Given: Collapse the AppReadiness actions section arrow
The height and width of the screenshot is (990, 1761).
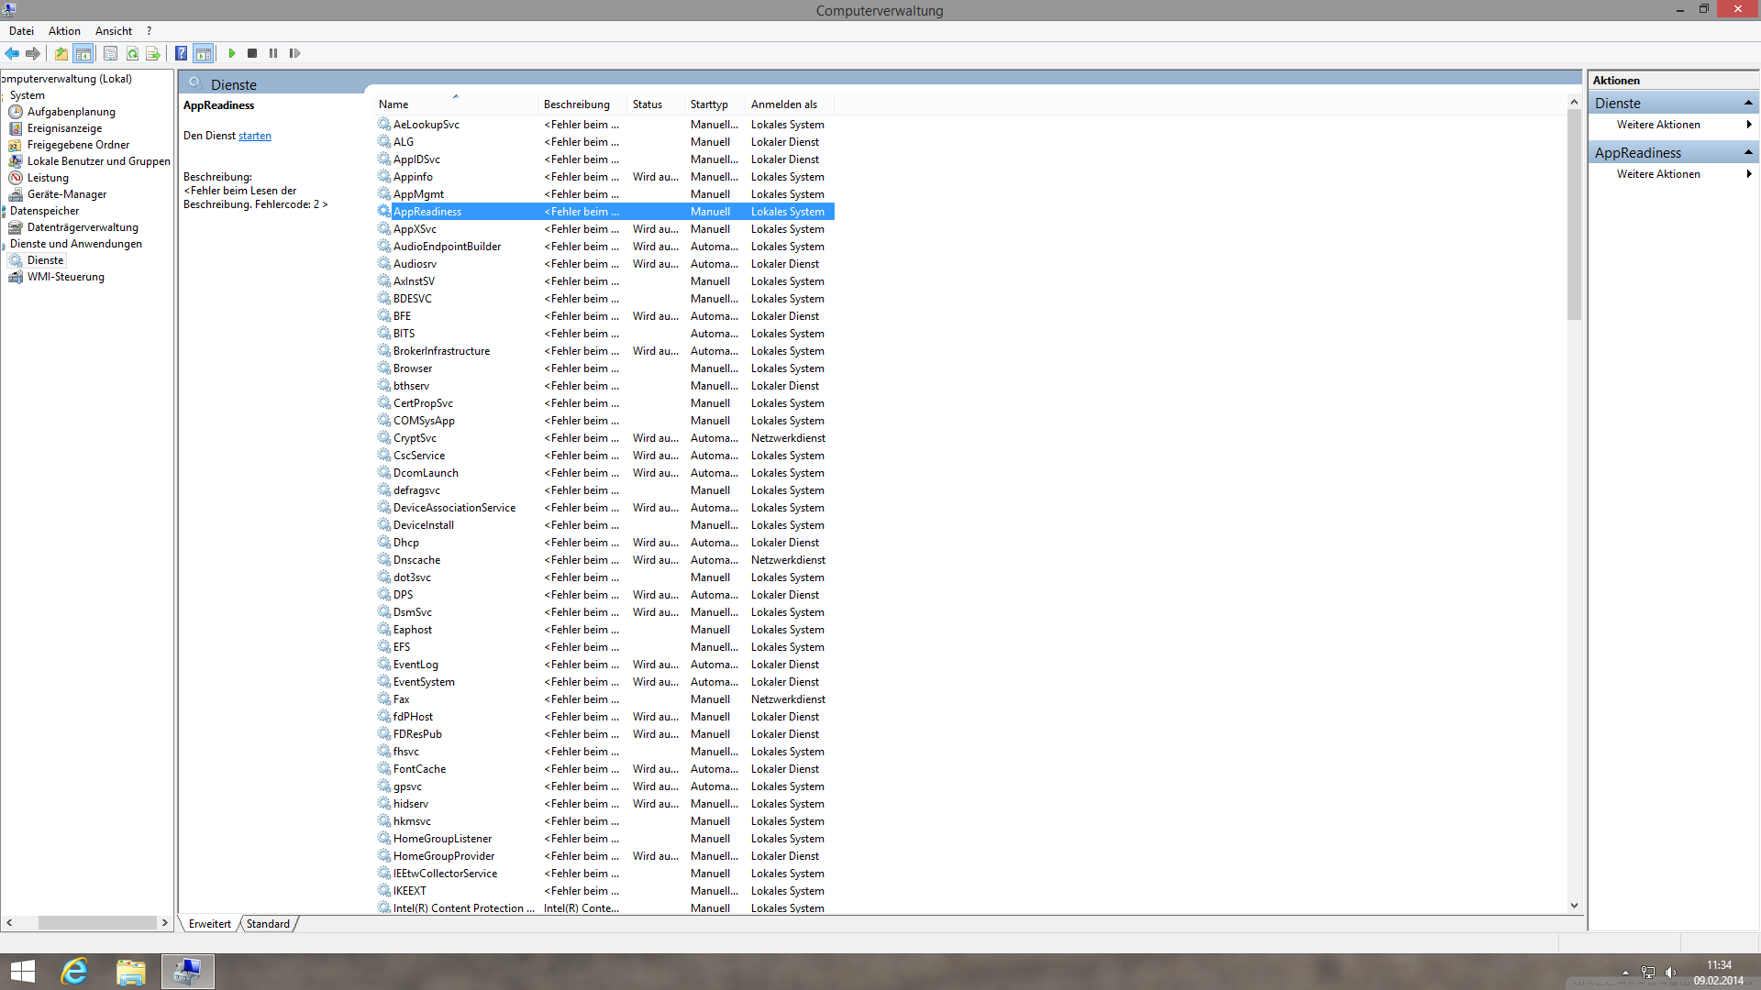Looking at the screenshot, I should pyautogui.click(x=1748, y=152).
